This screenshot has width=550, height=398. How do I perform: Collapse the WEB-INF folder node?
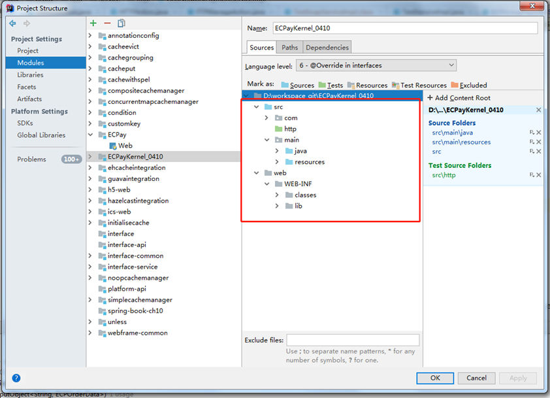[267, 184]
